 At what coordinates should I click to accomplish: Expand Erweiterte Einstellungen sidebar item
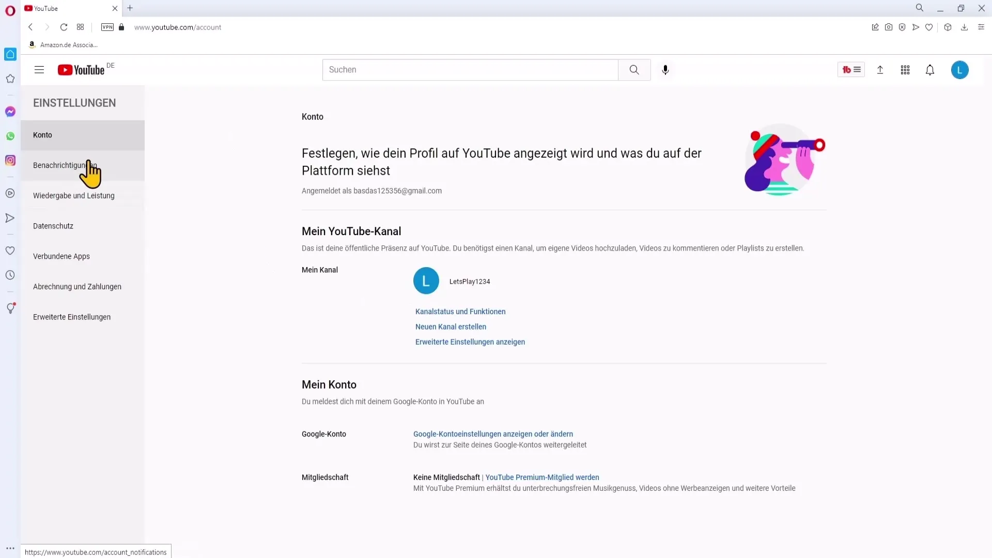71,317
